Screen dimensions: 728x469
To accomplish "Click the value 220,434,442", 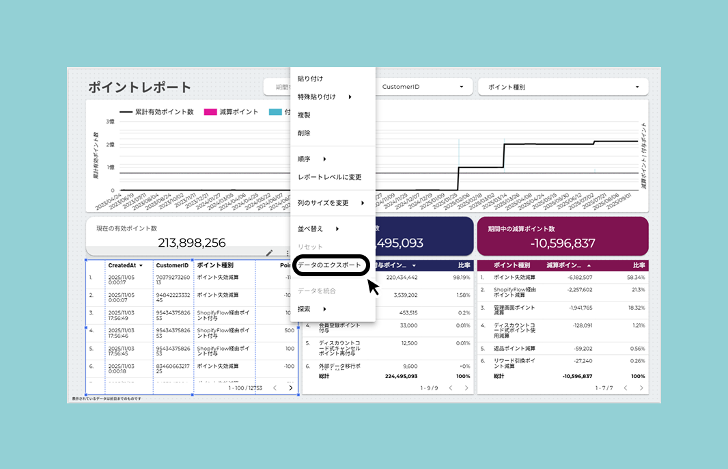I will (x=402, y=278).
